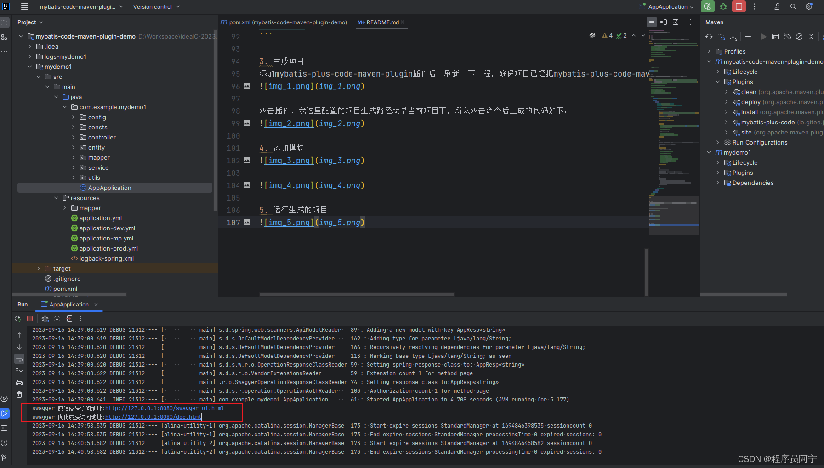This screenshot has width=824, height=468.
Task: Open application-dev.yml file
Action: 107,228
